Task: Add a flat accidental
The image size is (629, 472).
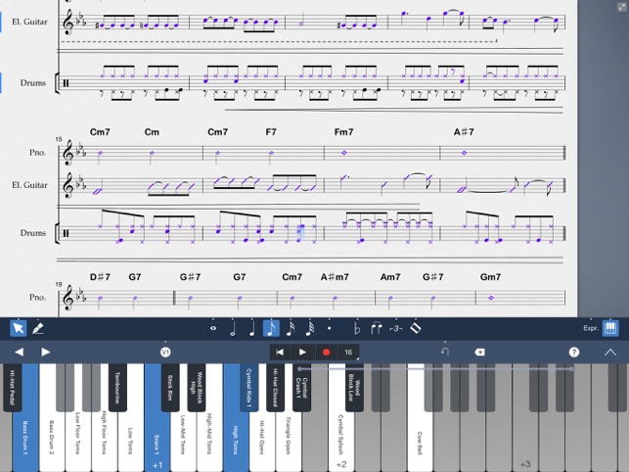Action: click(357, 328)
